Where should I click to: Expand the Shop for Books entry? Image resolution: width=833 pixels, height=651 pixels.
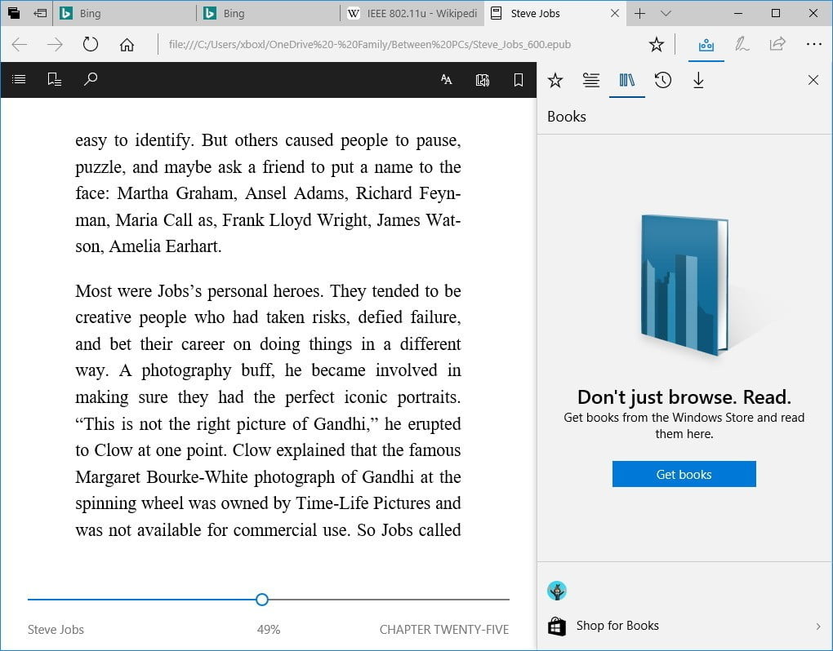[x=817, y=626]
